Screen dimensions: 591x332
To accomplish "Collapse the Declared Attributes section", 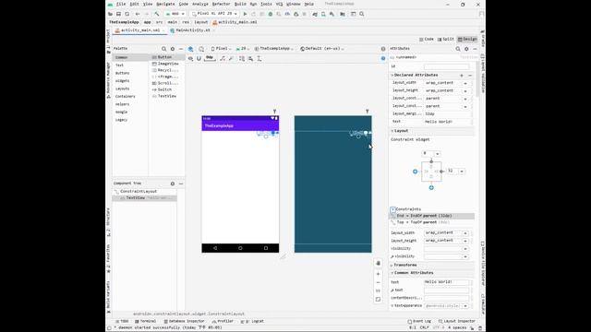I will pyautogui.click(x=392, y=76).
